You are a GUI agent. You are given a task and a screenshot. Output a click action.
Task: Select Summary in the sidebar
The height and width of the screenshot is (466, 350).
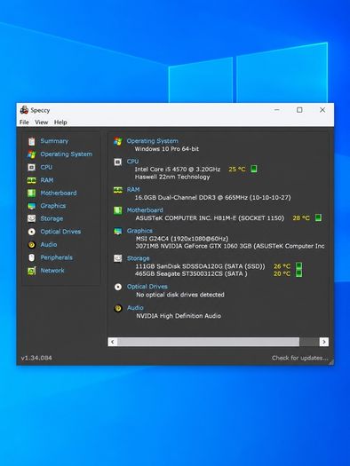point(54,141)
